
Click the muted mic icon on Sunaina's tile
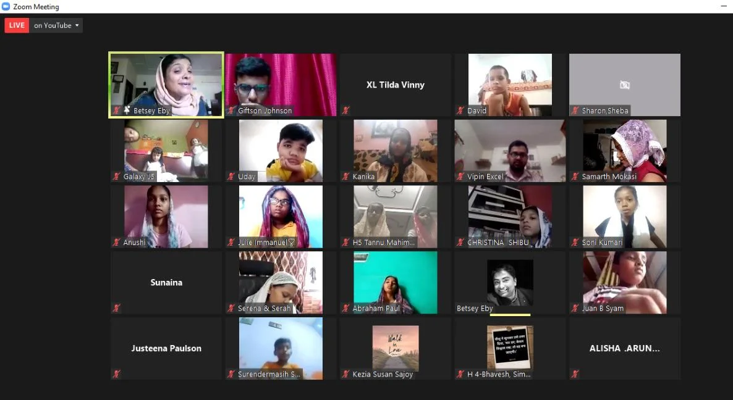(x=116, y=308)
